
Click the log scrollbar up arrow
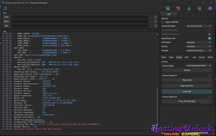[157, 34]
